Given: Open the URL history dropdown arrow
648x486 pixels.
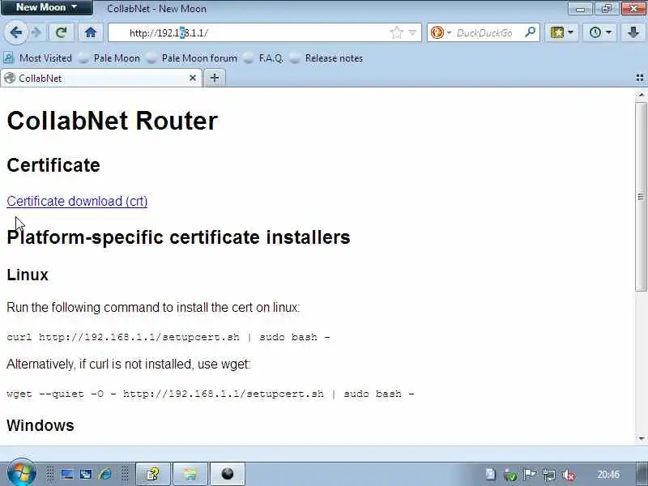Looking at the screenshot, I should tap(412, 32).
